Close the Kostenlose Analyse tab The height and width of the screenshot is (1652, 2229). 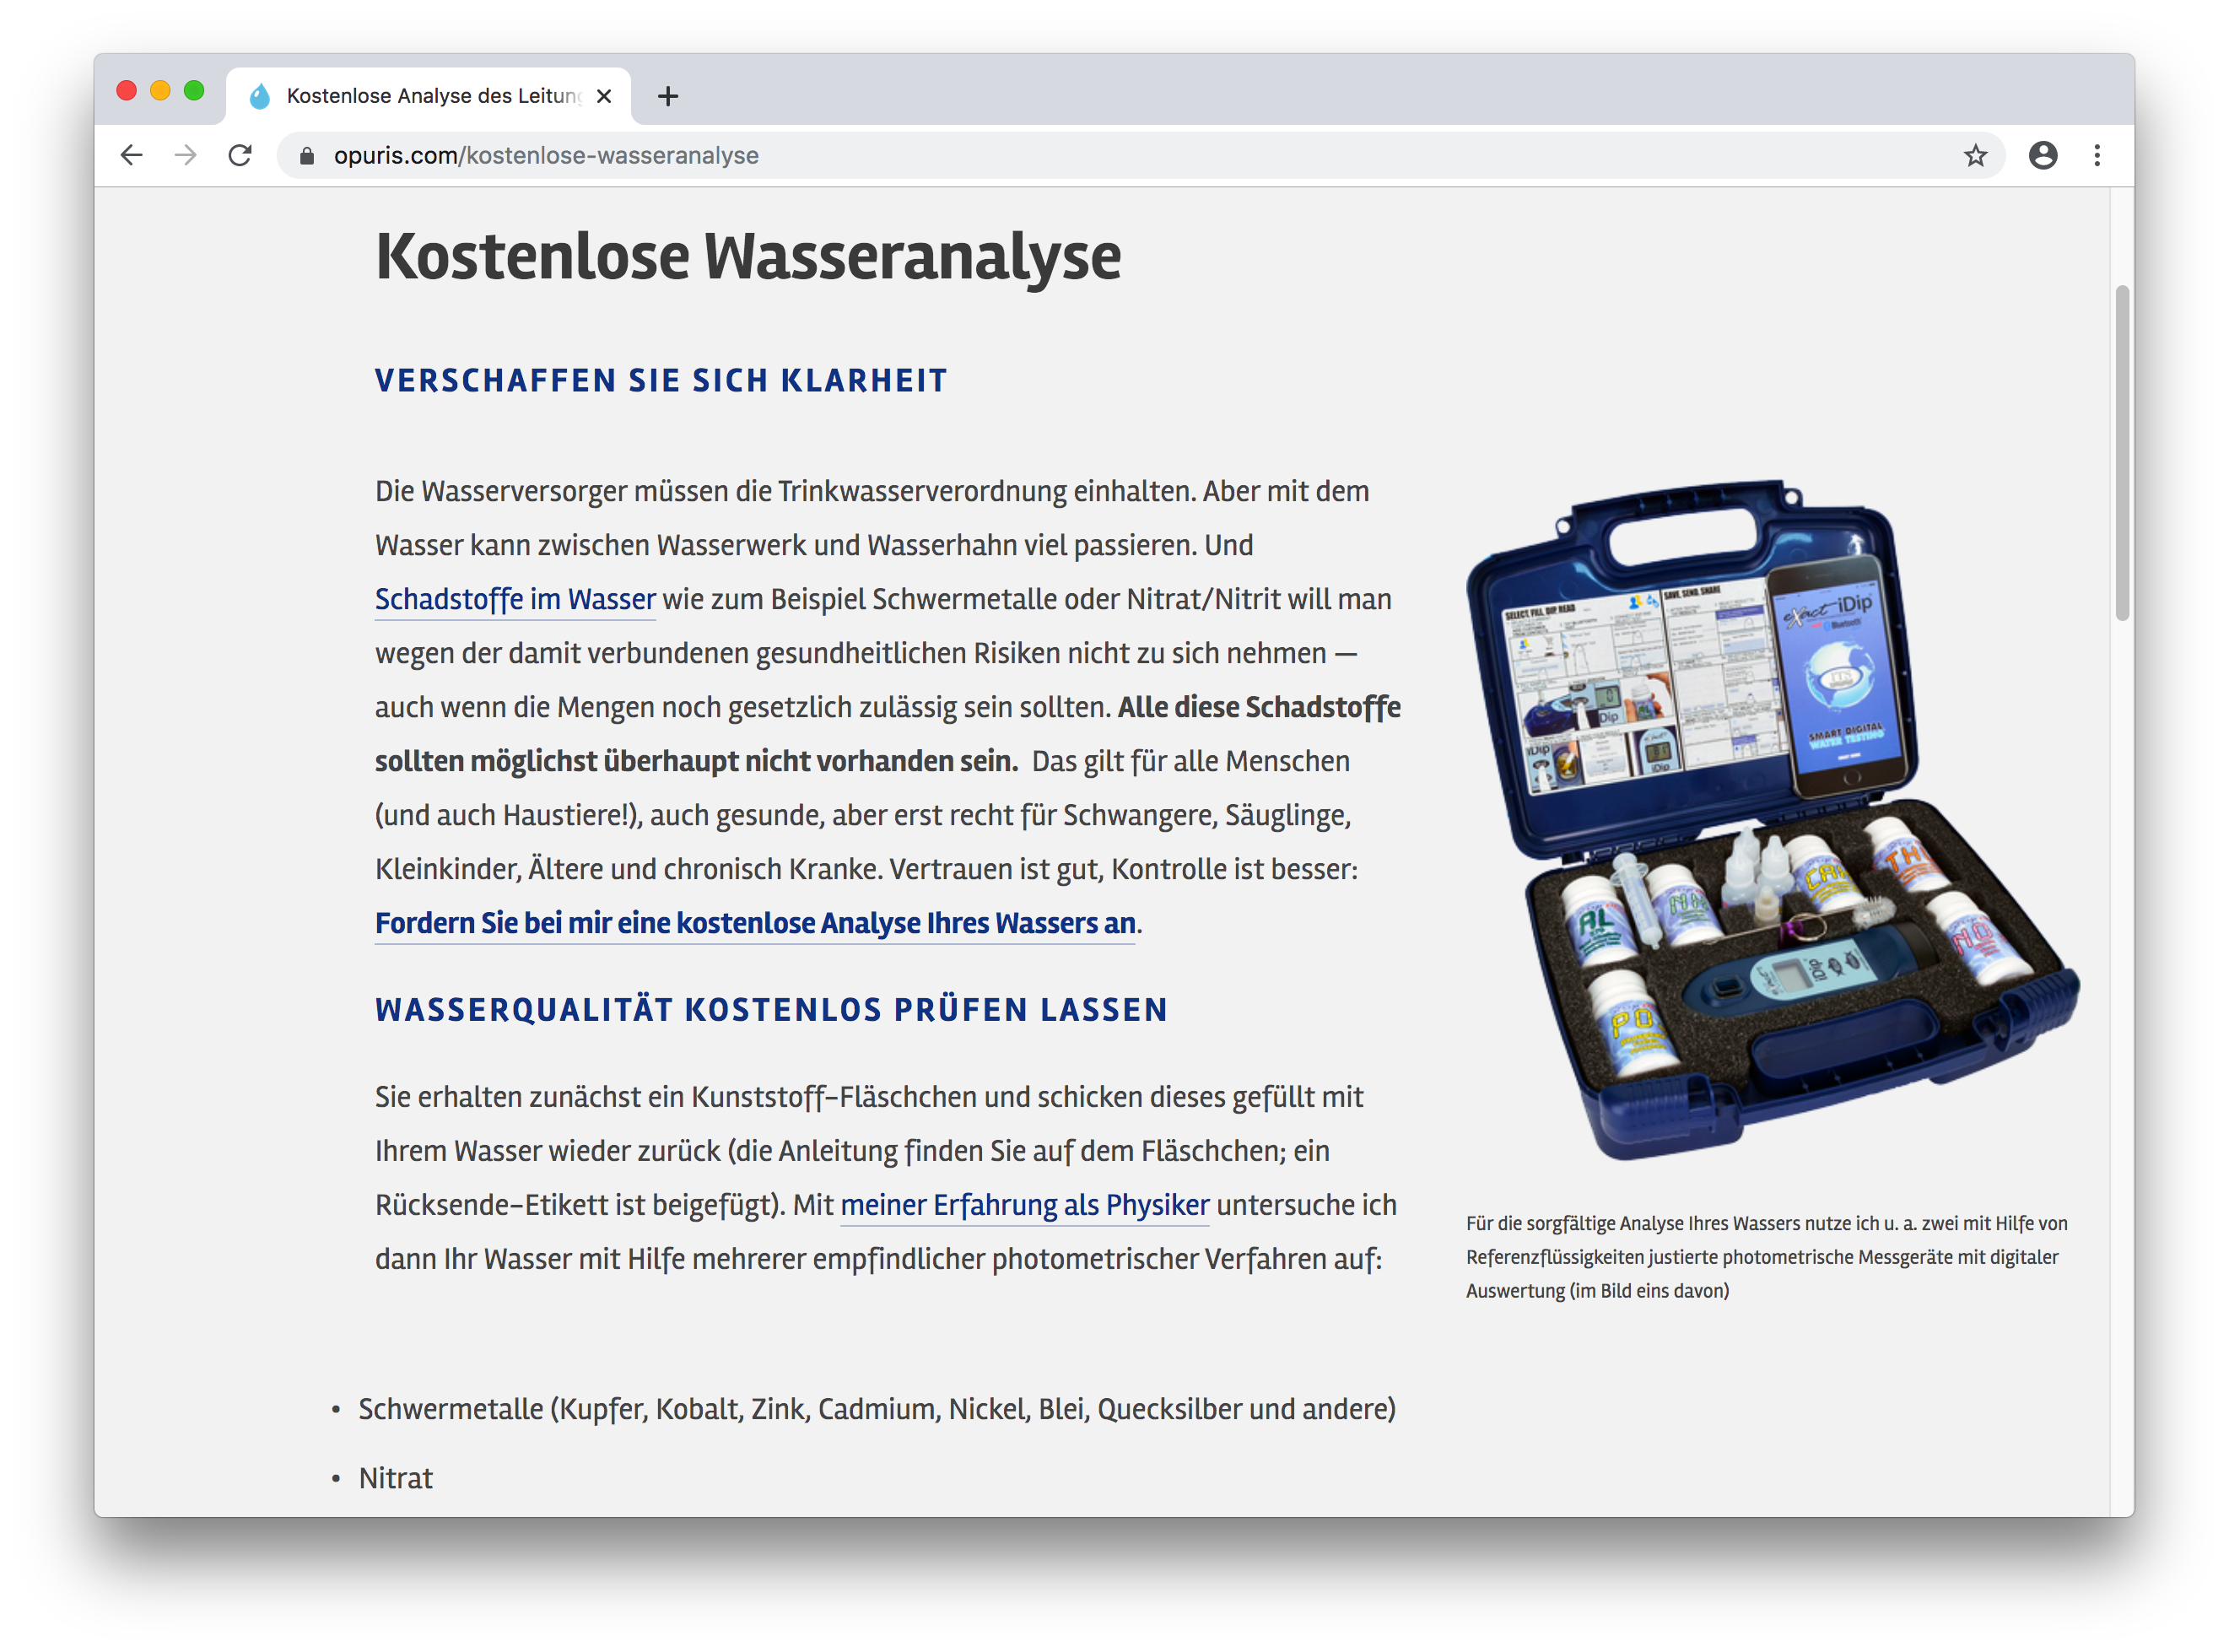pos(604,96)
